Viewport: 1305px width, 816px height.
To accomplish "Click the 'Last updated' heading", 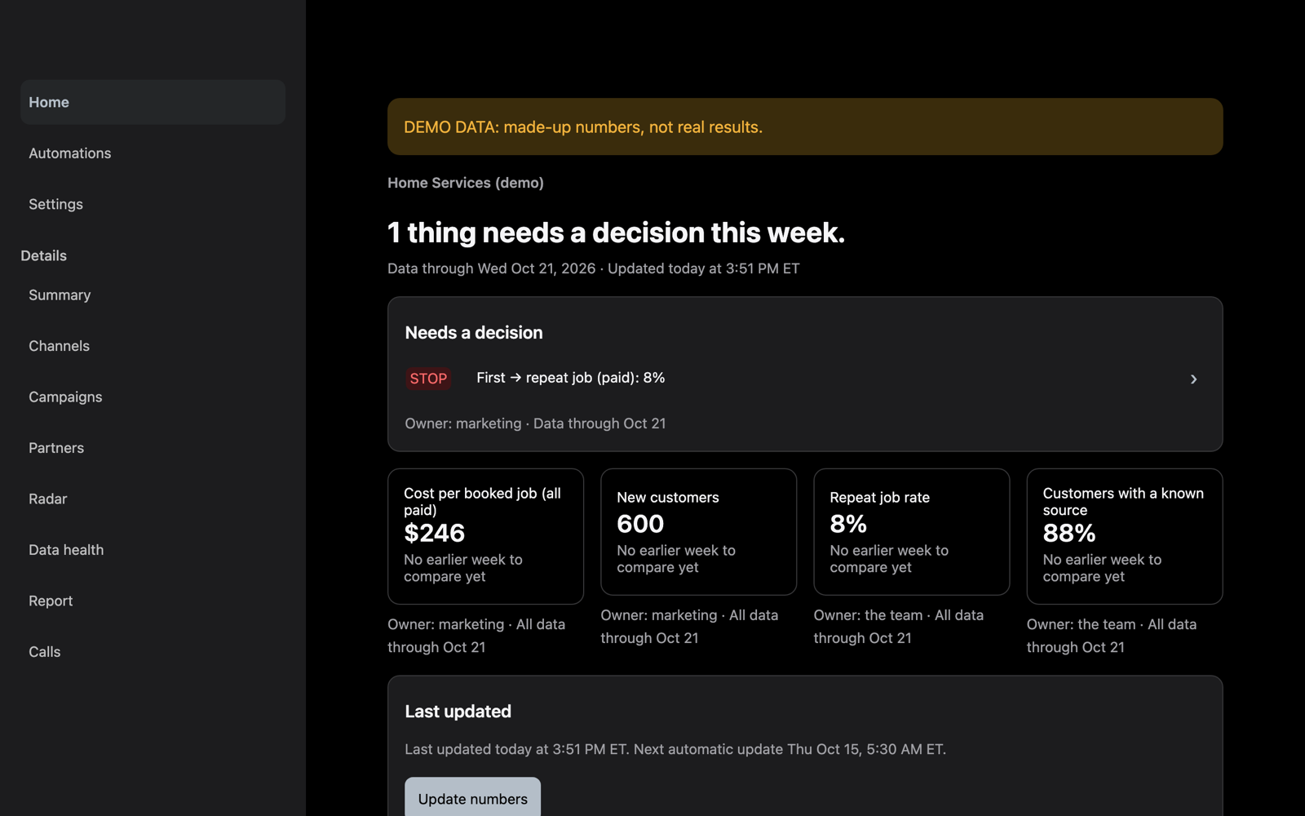I will [458, 712].
